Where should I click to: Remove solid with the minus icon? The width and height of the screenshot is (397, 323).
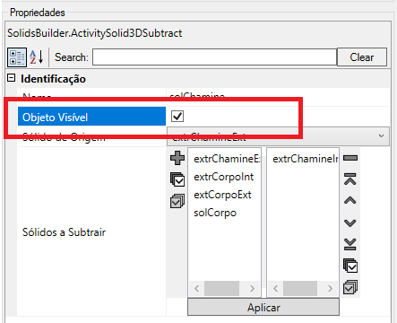click(x=350, y=158)
